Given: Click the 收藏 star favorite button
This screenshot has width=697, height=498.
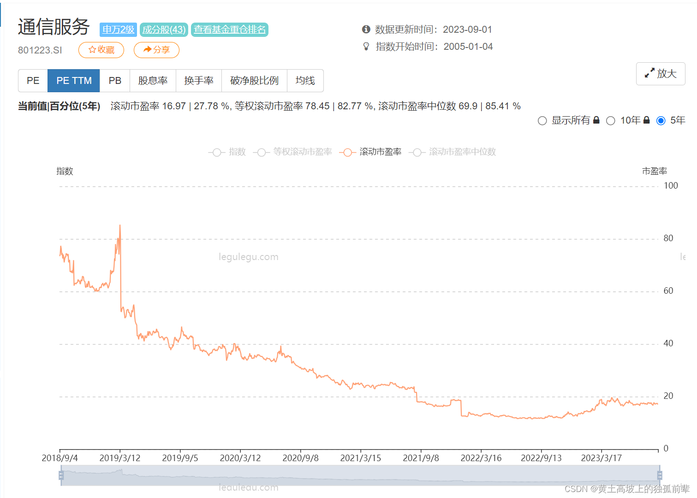Looking at the screenshot, I should [101, 50].
